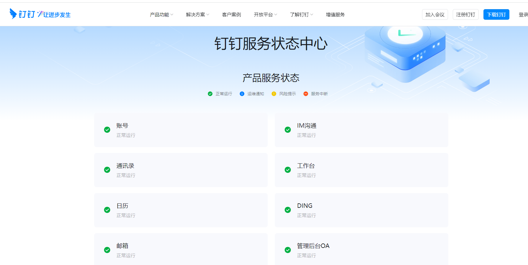Select the 日历 service name
Screen dimensions: 528x265
pos(122,206)
